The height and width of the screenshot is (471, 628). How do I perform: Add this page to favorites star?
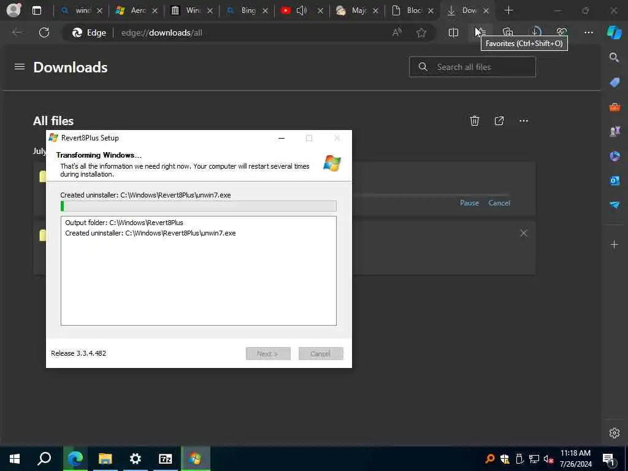(421, 33)
